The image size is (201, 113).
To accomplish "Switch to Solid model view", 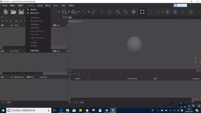I will 175,12.
